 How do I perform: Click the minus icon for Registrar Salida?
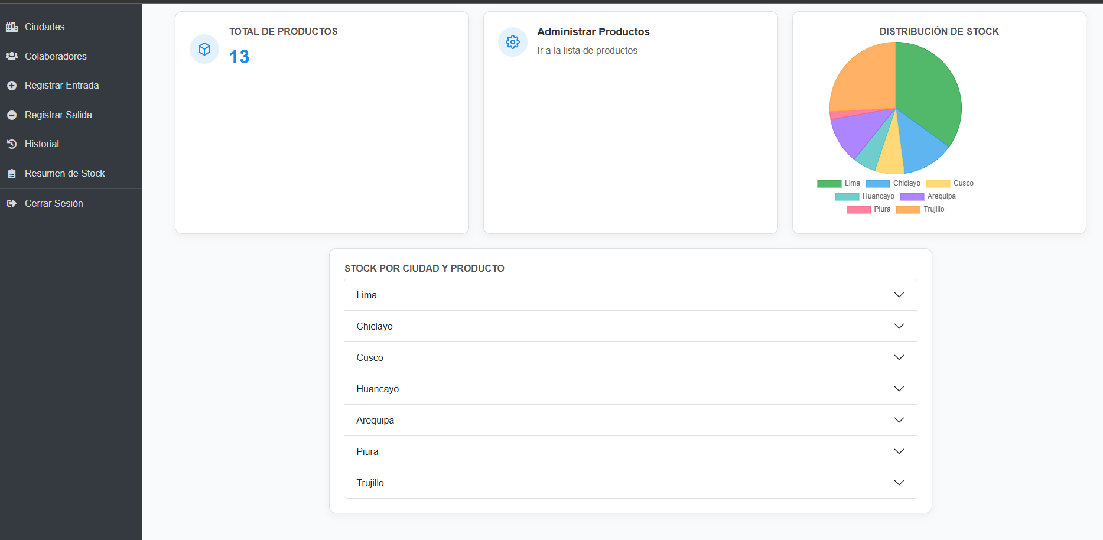click(x=12, y=115)
